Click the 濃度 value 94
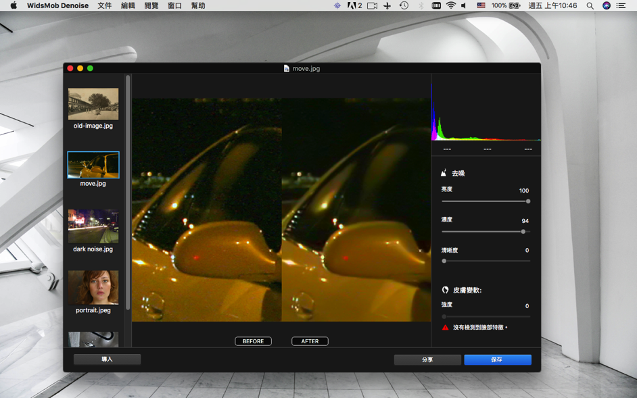Screen dimensions: 637x398 tap(525, 221)
